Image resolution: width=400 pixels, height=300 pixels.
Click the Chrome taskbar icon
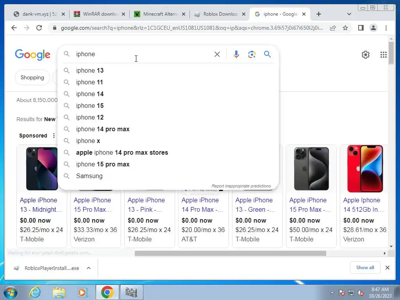107,292
